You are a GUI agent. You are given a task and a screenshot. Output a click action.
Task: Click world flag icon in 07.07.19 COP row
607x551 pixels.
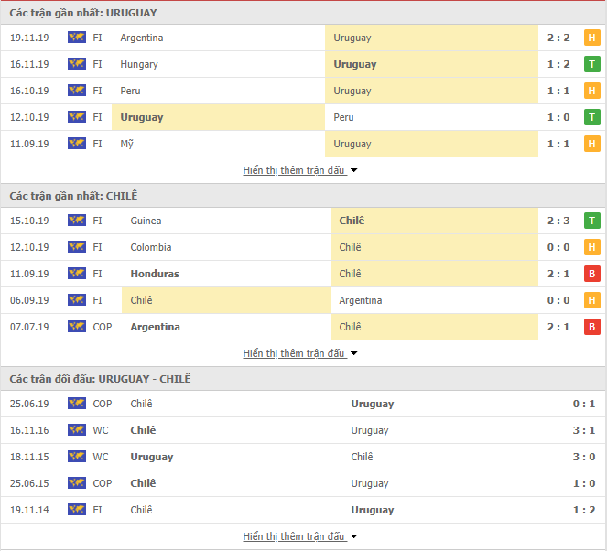pyautogui.click(x=77, y=327)
